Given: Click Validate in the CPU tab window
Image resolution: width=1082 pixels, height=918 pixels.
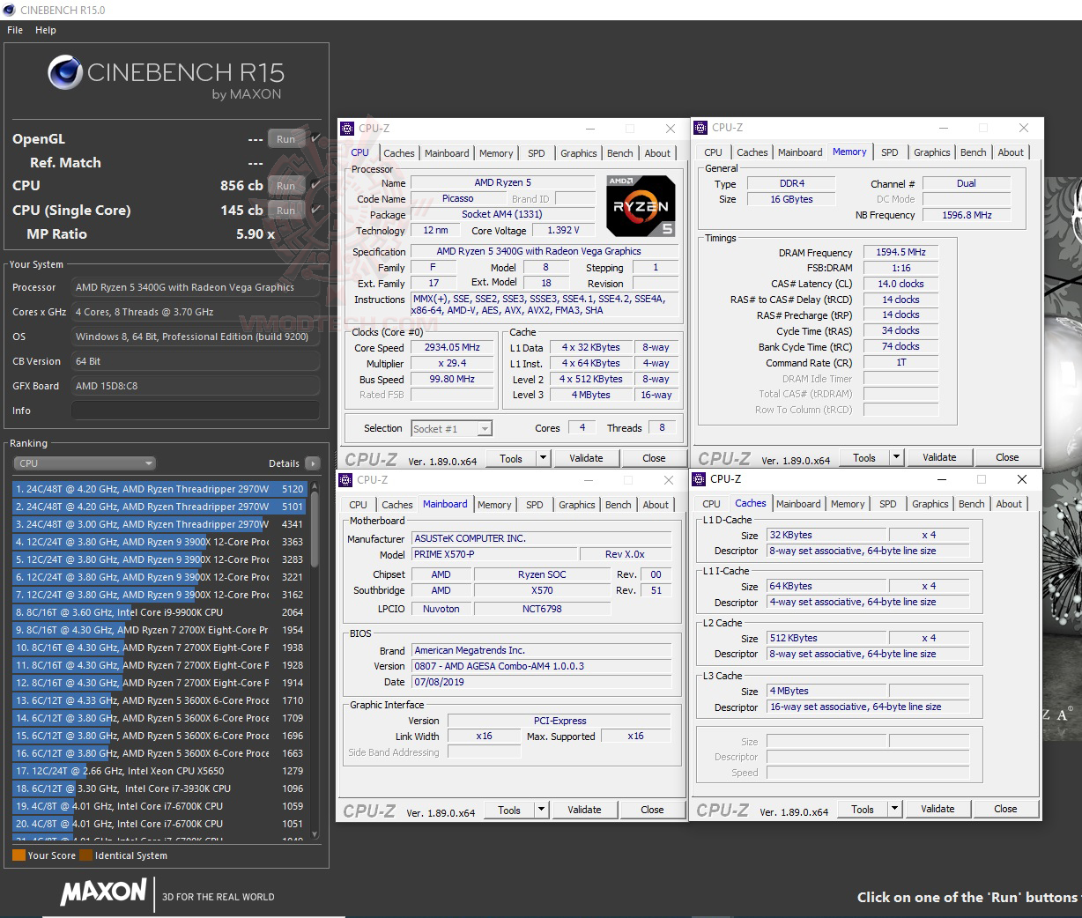Looking at the screenshot, I should click(x=586, y=458).
